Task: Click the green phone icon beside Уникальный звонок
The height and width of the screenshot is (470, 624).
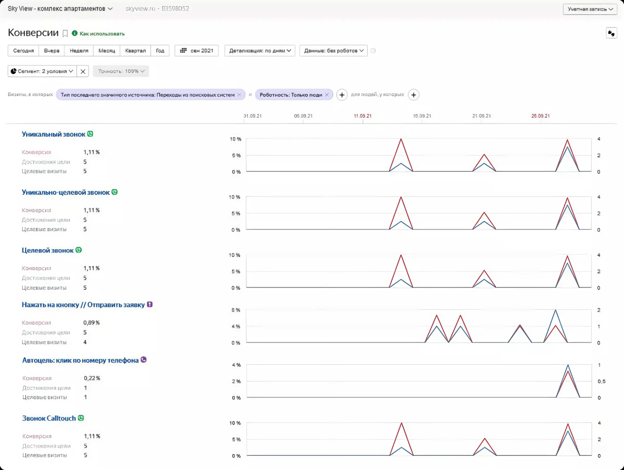Action: [x=90, y=134]
